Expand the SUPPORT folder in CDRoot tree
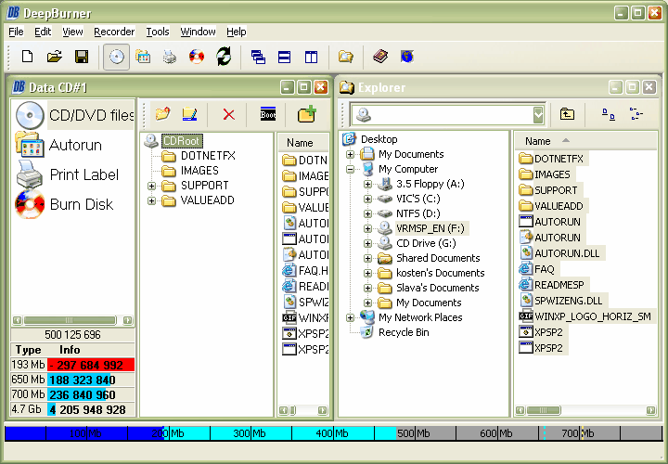The height and width of the screenshot is (464, 668). 151,186
